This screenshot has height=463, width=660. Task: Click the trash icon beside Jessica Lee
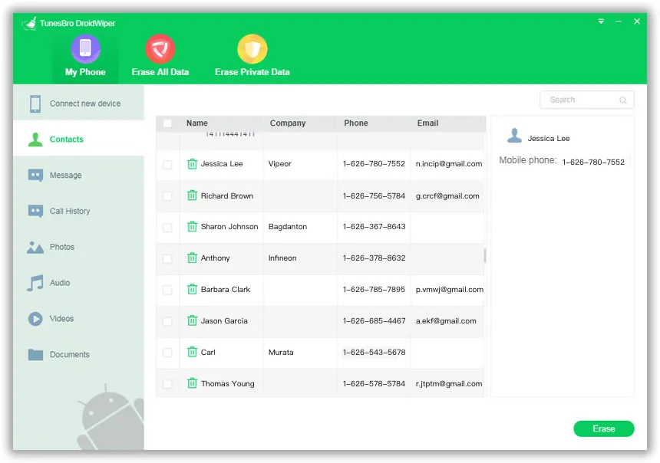tap(192, 163)
